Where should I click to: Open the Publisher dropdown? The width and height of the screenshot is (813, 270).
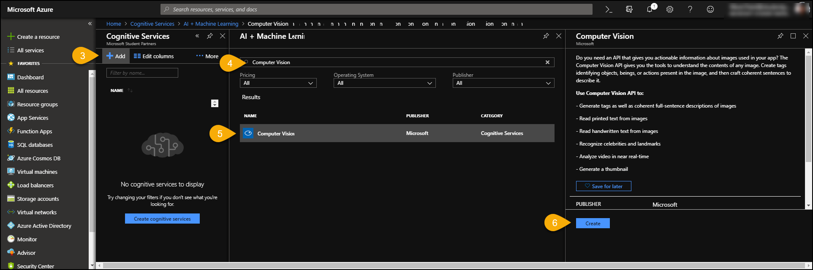(503, 83)
